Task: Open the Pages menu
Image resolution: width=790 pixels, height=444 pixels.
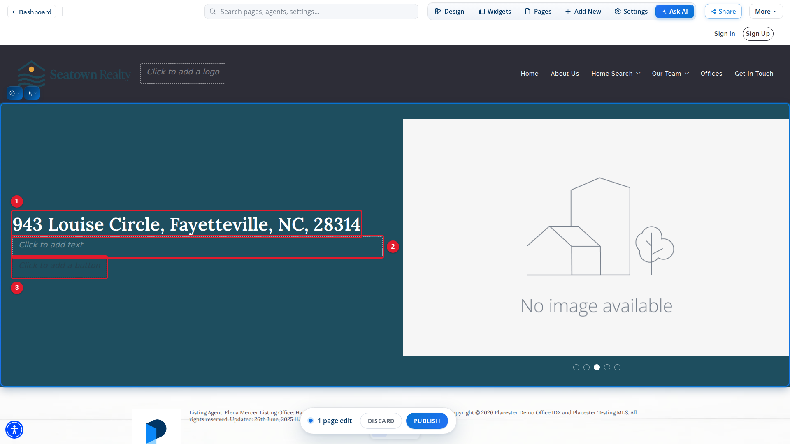Action: click(x=538, y=12)
